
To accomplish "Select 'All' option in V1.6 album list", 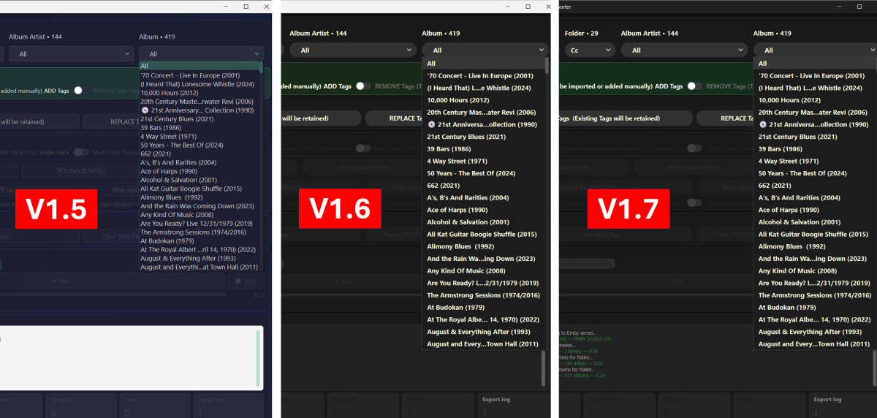I will (x=482, y=64).
